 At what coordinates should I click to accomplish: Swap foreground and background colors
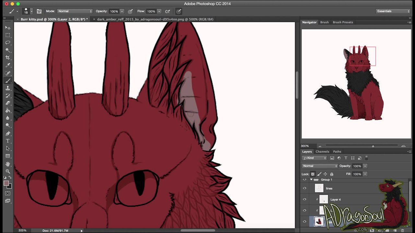[10, 177]
